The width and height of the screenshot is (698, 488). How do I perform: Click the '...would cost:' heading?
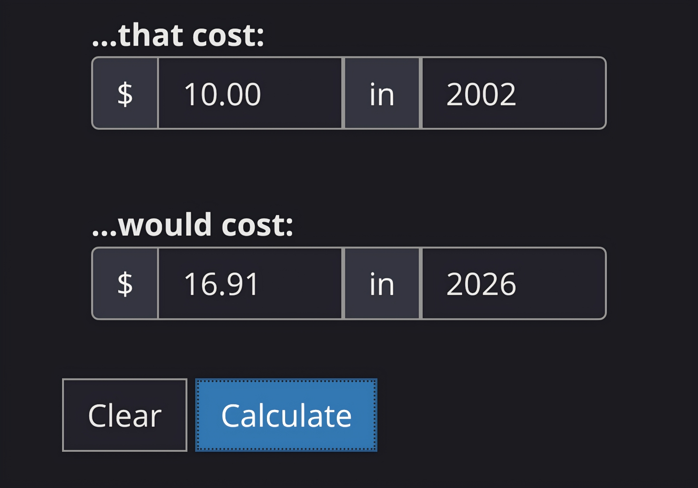tap(192, 225)
